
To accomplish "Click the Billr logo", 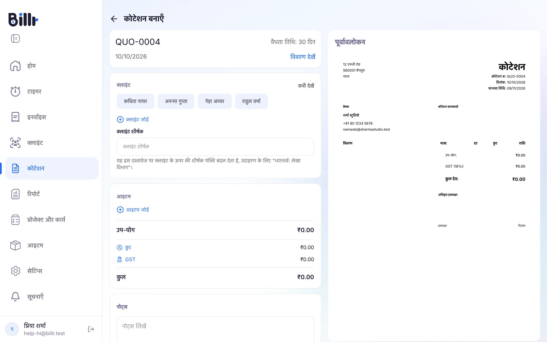I will 23,19.
